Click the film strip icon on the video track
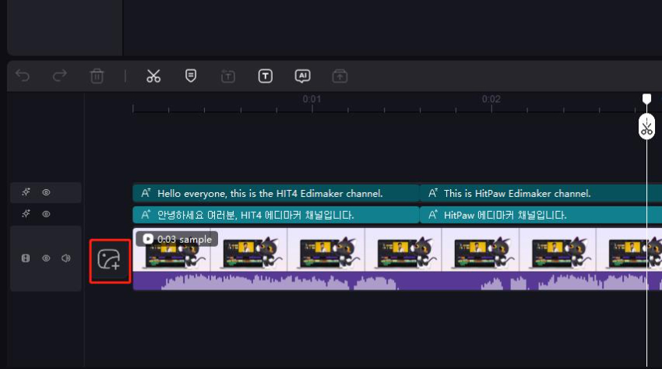Image resolution: width=662 pixels, height=369 pixels. [26, 258]
